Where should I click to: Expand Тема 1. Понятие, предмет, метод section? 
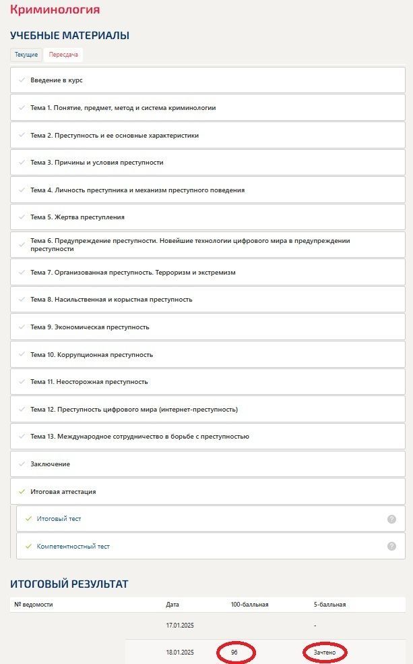coord(208,107)
